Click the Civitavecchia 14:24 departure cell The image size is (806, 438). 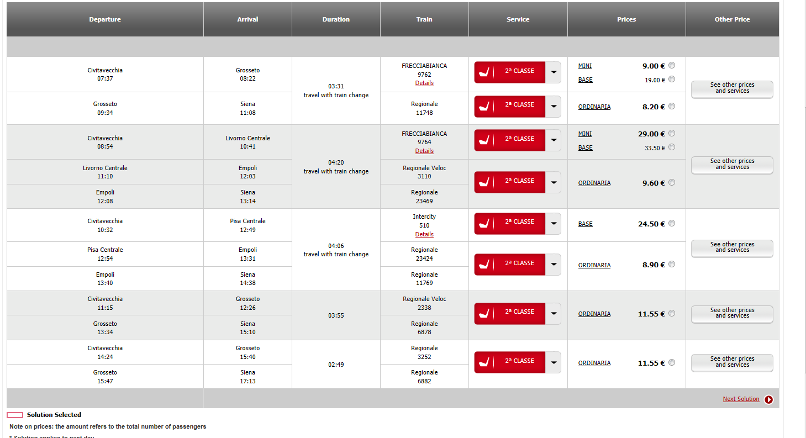point(105,352)
